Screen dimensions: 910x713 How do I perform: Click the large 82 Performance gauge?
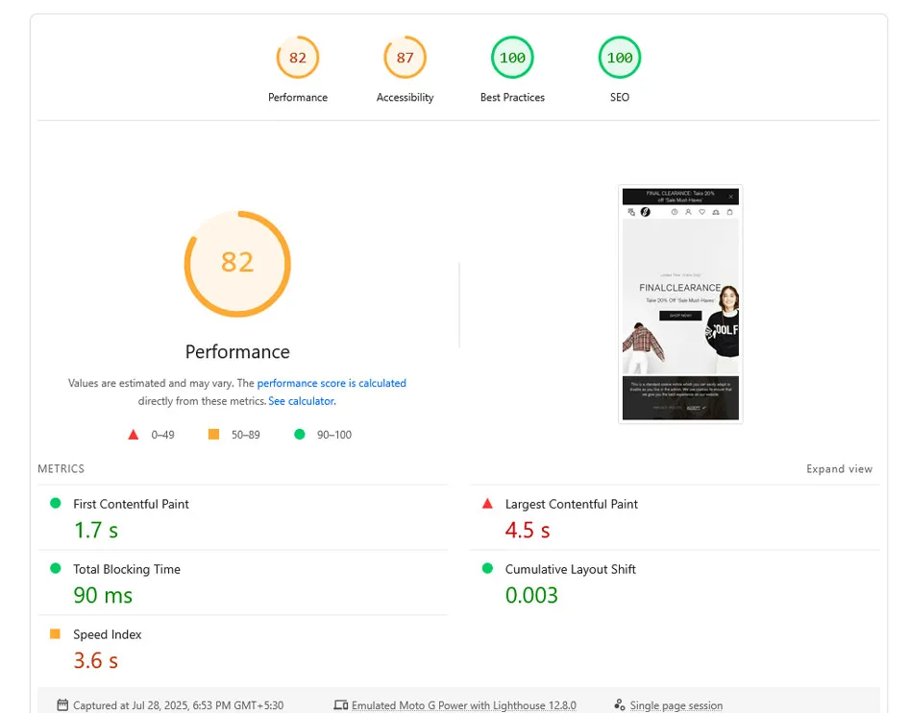pyautogui.click(x=237, y=263)
